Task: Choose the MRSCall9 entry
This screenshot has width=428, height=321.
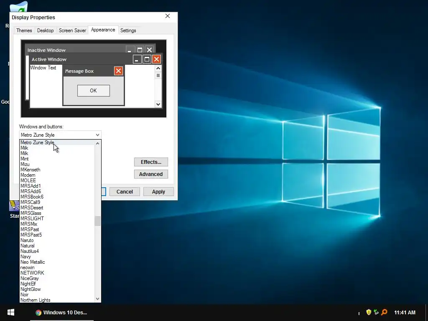Action: pyautogui.click(x=57, y=202)
